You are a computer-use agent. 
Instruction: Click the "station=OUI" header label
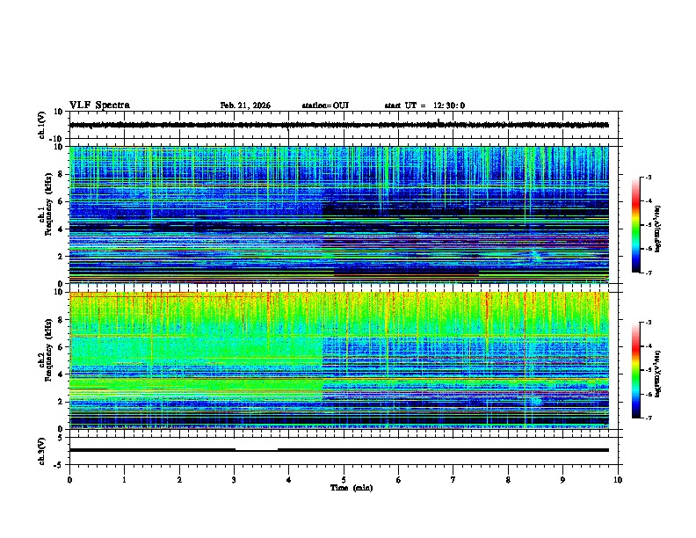pyautogui.click(x=325, y=105)
